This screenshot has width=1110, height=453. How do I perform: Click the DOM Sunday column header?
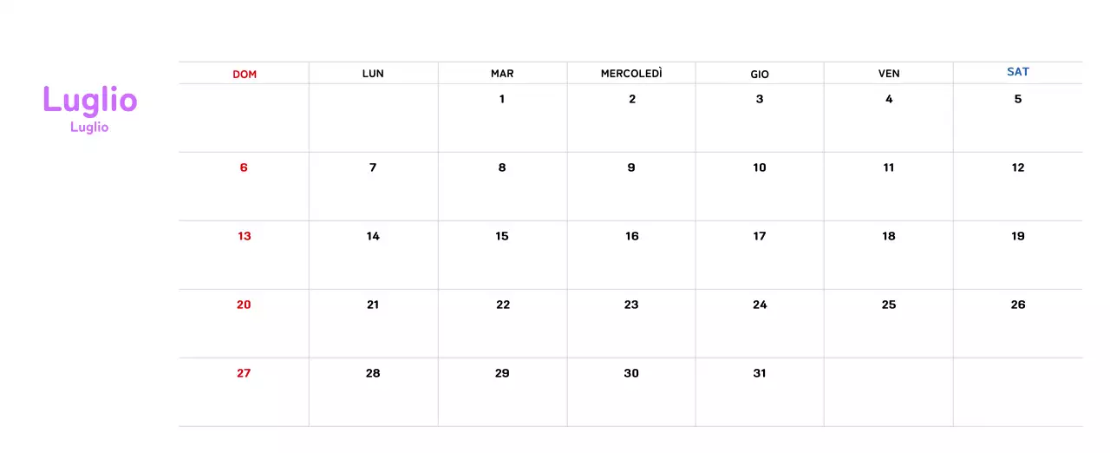coord(245,75)
